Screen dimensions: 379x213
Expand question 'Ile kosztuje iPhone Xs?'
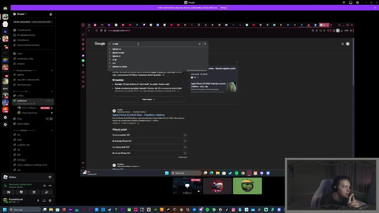tap(150, 141)
